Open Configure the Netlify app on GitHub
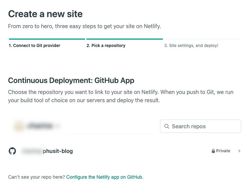The image size is (249, 189). pyautogui.click(x=104, y=177)
